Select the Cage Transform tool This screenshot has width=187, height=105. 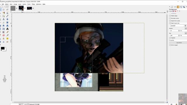coord(4,29)
